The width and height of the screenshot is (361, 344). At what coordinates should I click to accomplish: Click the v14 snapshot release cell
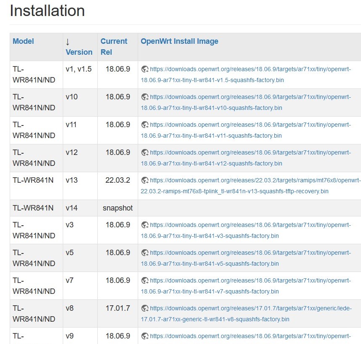[118, 208]
